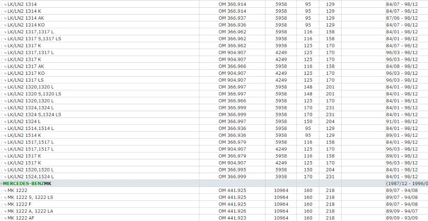This screenshot has width=428, height=221.
Task: Click OM 366.966 in the 1317 AK row
Action: tap(232, 66)
